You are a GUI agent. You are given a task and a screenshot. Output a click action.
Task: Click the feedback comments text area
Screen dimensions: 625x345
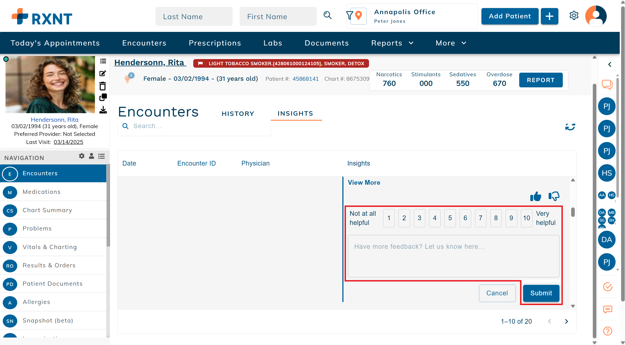(454, 256)
